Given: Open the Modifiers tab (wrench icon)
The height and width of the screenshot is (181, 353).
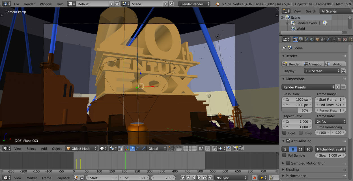Looking at the screenshot, I should [328, 39].
